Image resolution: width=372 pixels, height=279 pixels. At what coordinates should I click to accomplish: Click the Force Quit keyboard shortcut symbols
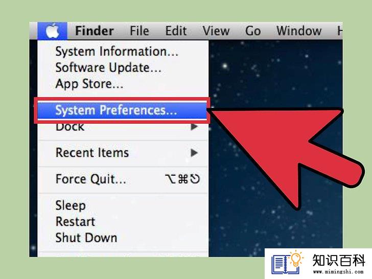(182, 179)
